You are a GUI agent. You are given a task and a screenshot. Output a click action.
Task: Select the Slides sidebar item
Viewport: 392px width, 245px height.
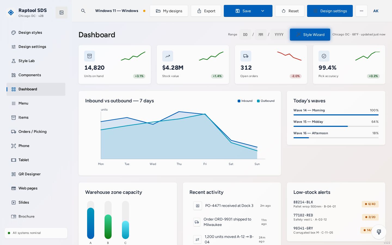(36, 203)
